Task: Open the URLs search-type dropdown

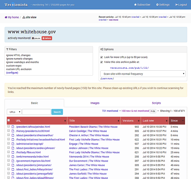Action: pos(14,112)
